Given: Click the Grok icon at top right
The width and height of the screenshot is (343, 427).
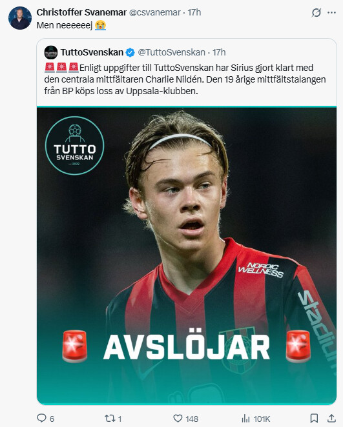Looking at the screenshot, I should 317,12.
